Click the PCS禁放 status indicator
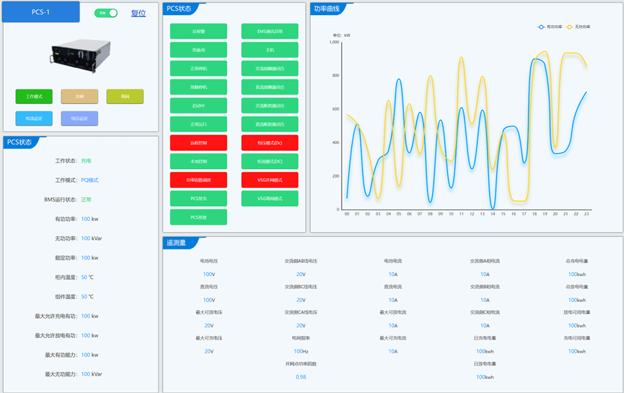 click(x=198, y=217)
